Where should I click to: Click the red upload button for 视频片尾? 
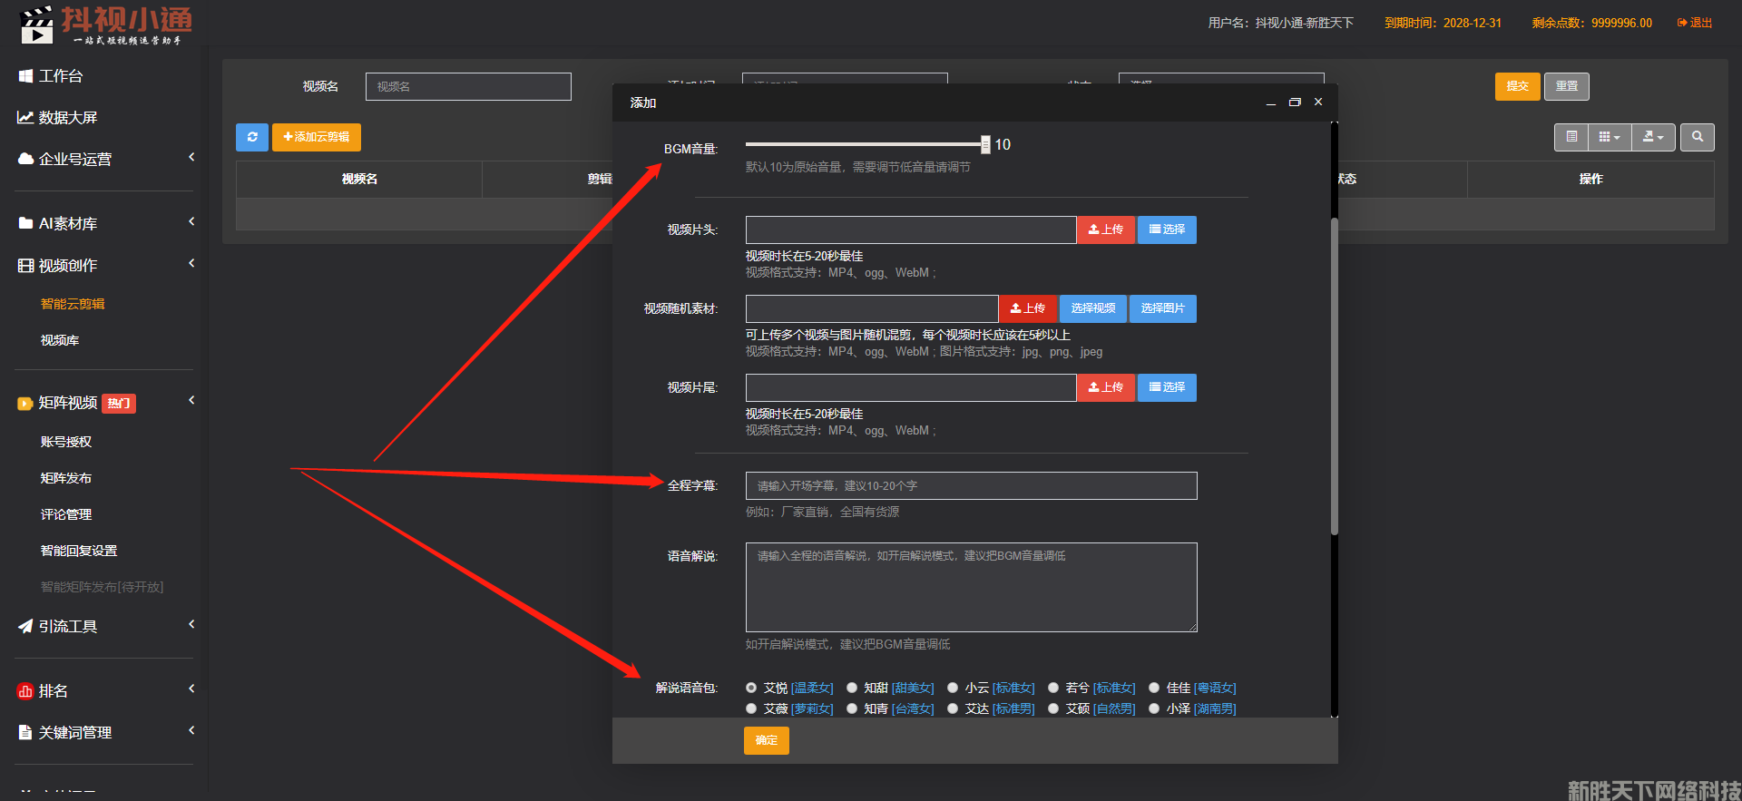coord(1105,388)
